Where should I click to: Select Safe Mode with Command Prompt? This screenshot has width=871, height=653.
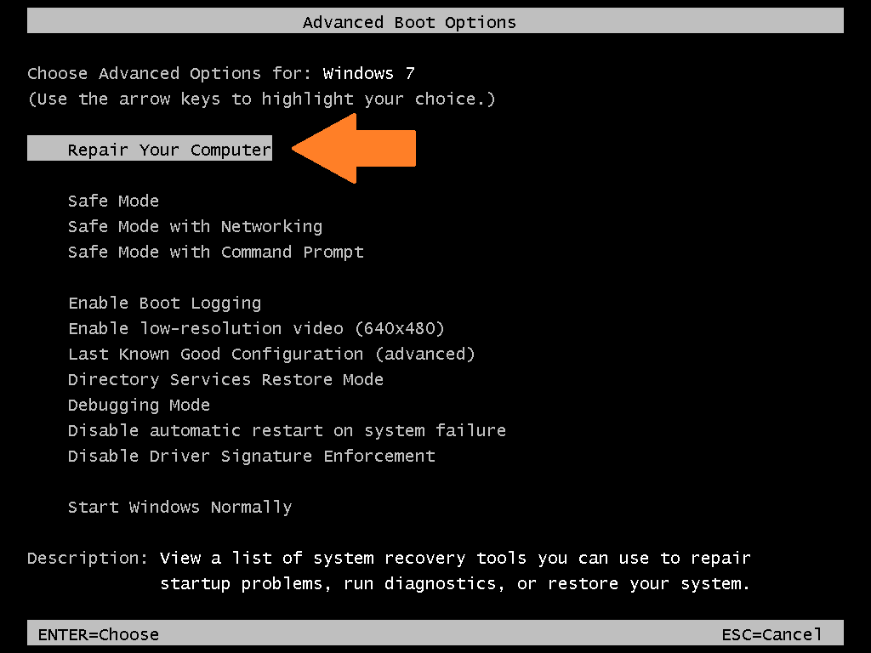[215, 252]
